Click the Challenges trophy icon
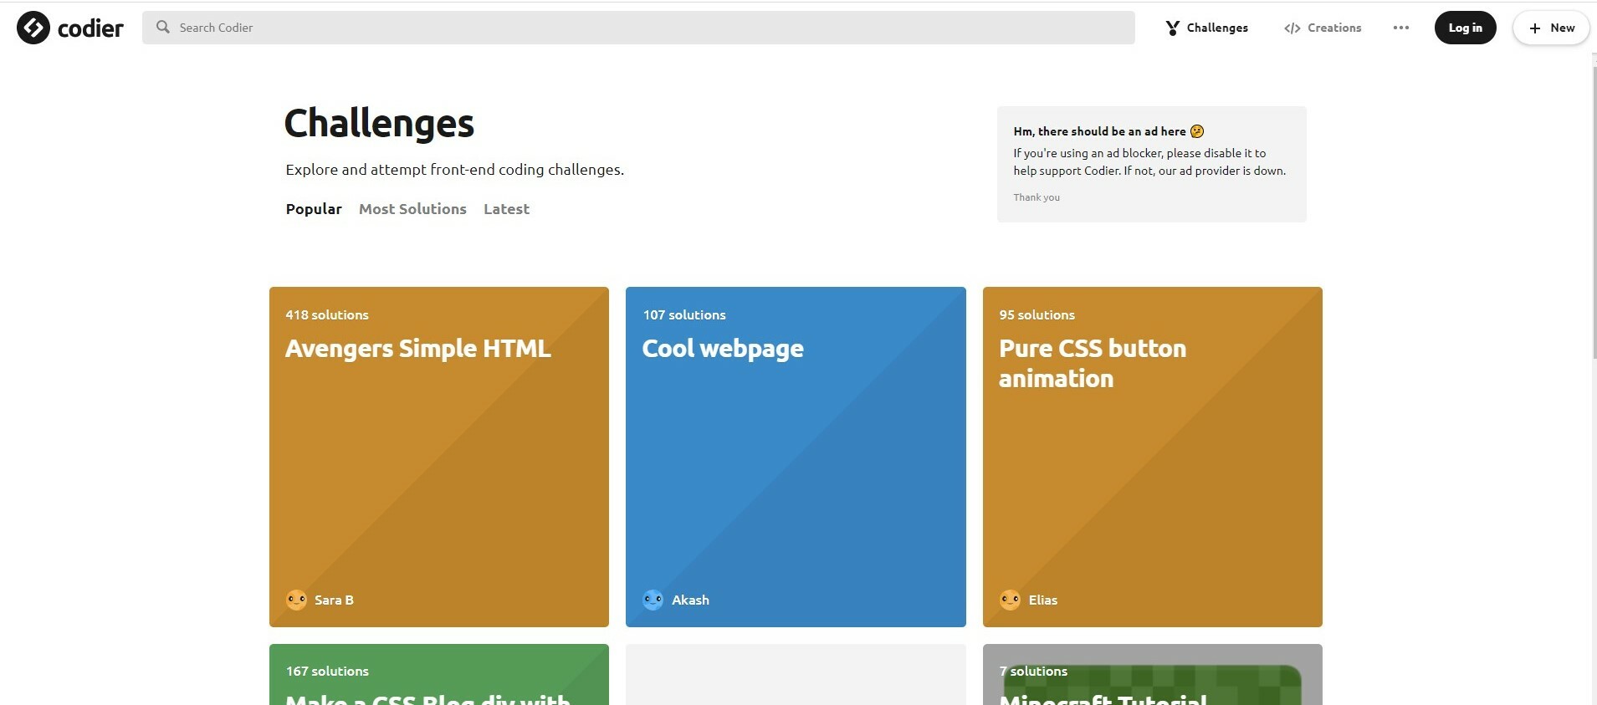This screenshot has height=705, width=1597. pyautogui.click(x=1173, y=28)
